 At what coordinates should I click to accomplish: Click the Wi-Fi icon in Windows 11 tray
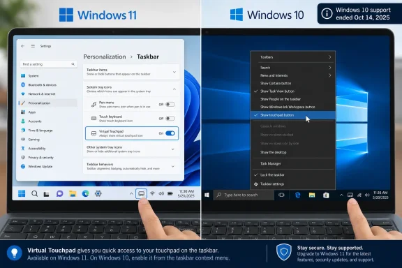(152, 193)
